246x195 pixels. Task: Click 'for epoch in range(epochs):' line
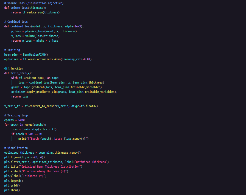coord(25,125)
